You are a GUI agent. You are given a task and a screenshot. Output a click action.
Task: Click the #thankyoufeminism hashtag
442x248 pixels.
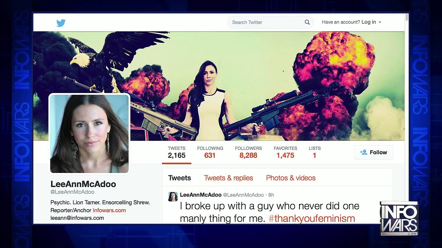[x=312, y=218]
